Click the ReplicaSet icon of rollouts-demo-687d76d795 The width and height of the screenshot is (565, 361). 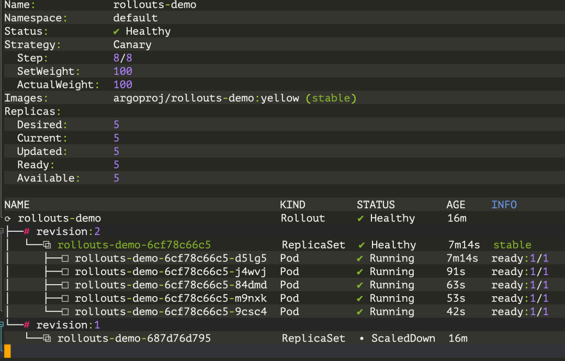click(x=47, y=339)
